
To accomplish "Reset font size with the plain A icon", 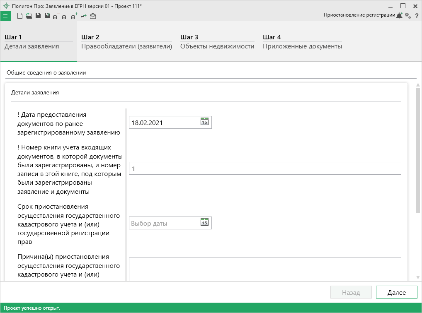I will coord(64,17).
